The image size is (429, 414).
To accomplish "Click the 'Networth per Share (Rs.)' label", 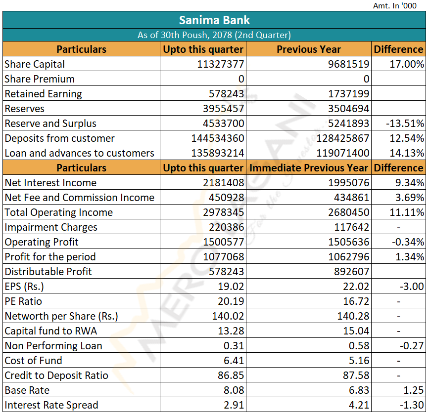I will [61, 316].
